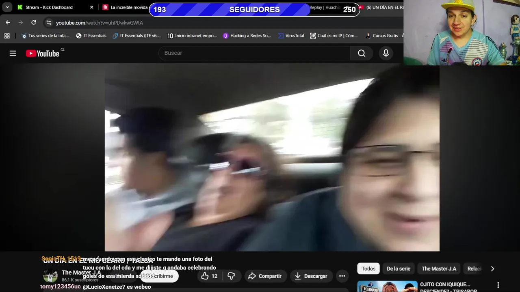
Task: Open OJITO CON IQUIQUE video thumbnail
Action: pos(387,286)
